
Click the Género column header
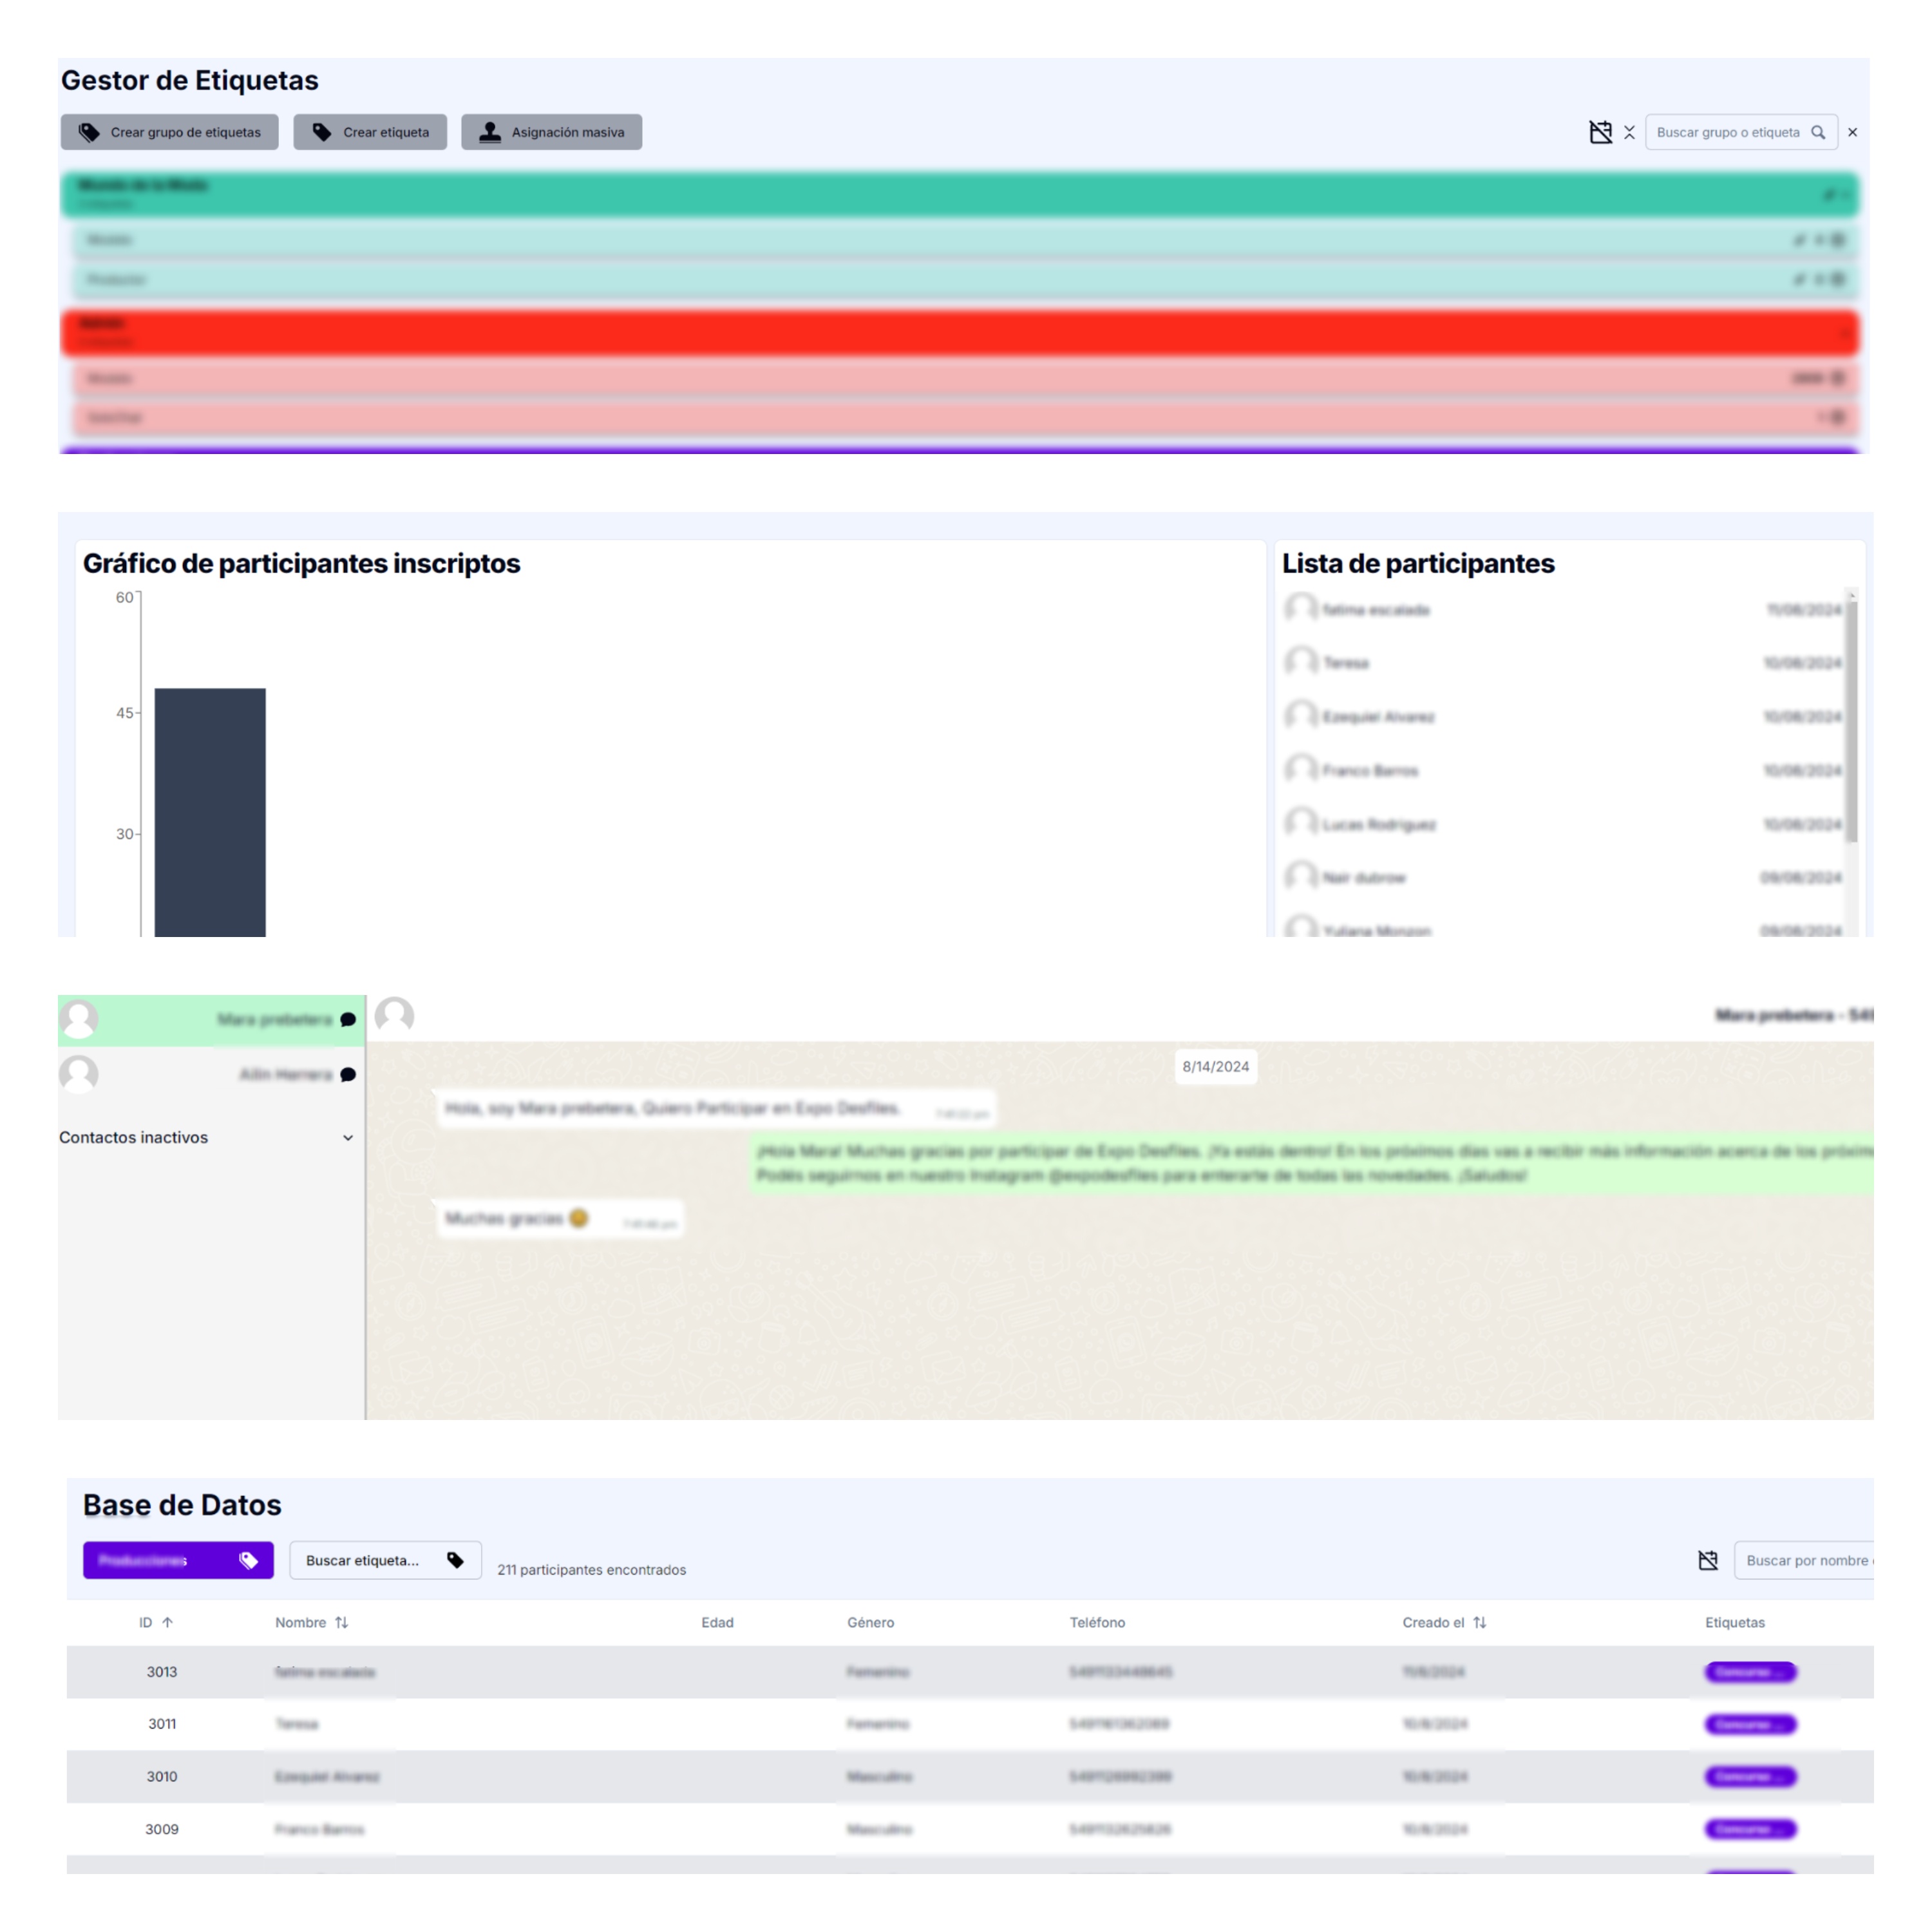tap(870, 1622)
